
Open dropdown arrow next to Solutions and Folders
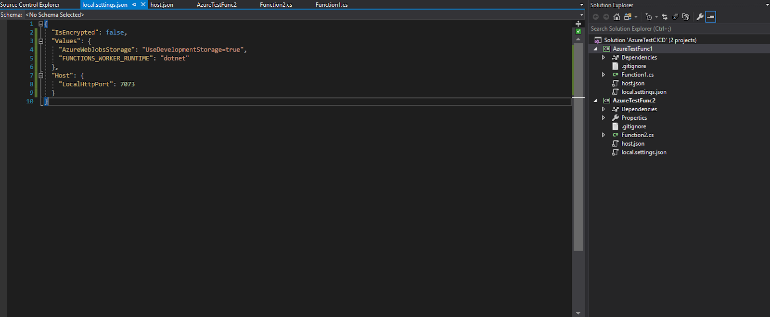636,17
